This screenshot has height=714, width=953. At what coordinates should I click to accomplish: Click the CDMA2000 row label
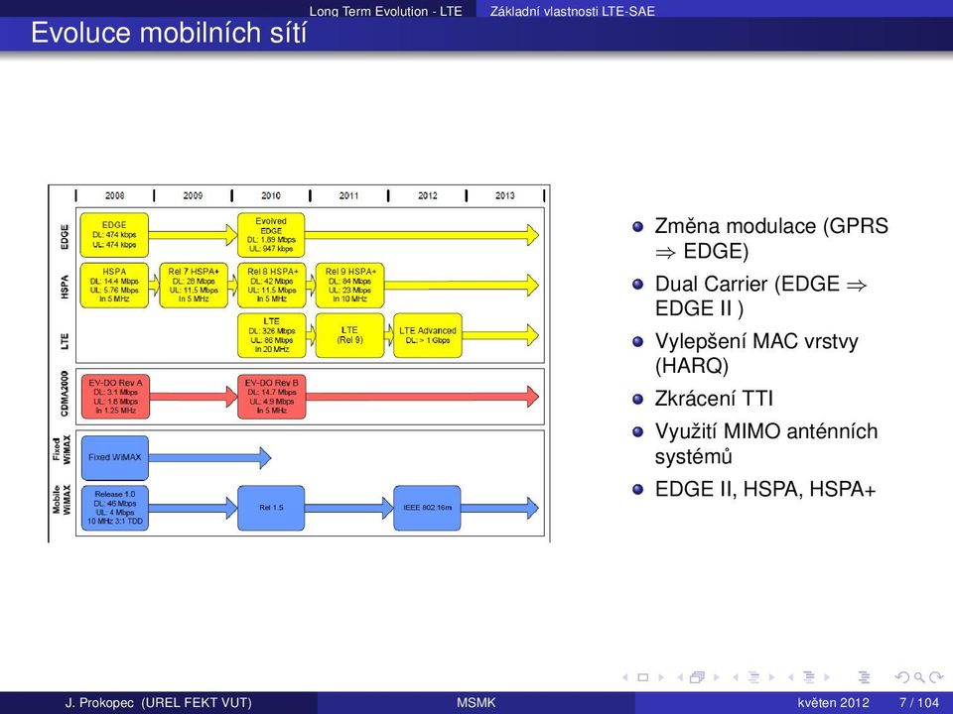[x=65, y=396]
